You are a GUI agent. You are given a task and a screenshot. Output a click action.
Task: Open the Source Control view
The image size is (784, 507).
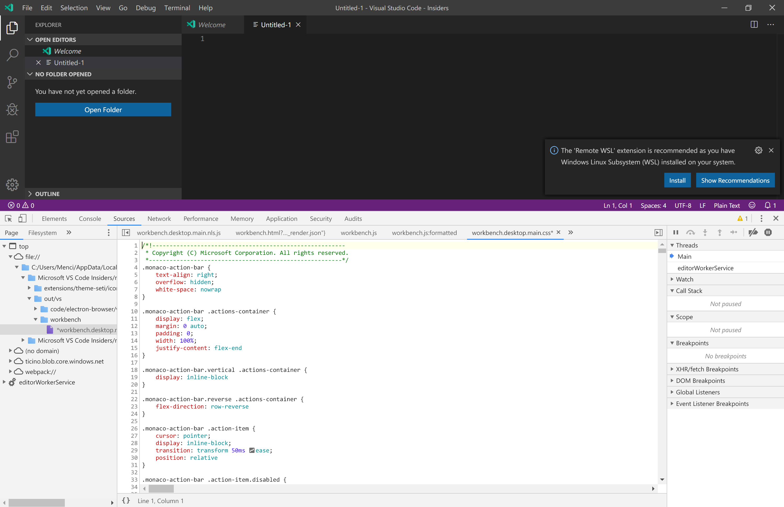12,82
